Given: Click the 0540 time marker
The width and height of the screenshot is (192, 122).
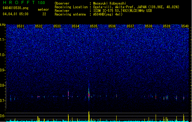Looking at the screenshot, I should 185,26.
